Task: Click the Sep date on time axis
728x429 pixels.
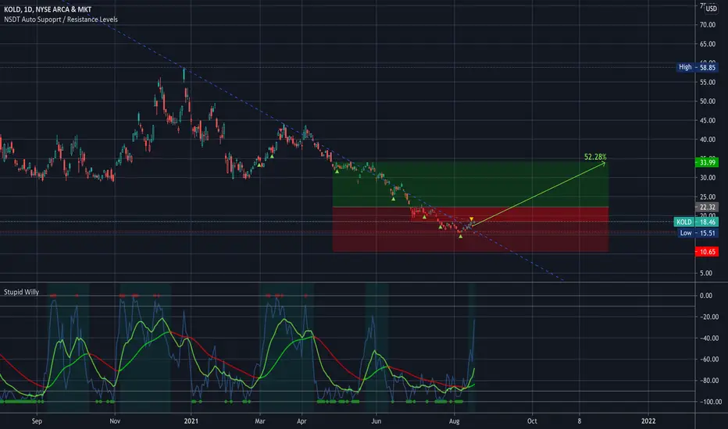Action: [x=37, y=421]
